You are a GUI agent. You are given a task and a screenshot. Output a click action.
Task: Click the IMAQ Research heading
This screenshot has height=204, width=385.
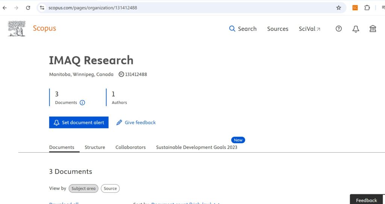point(91,60)
